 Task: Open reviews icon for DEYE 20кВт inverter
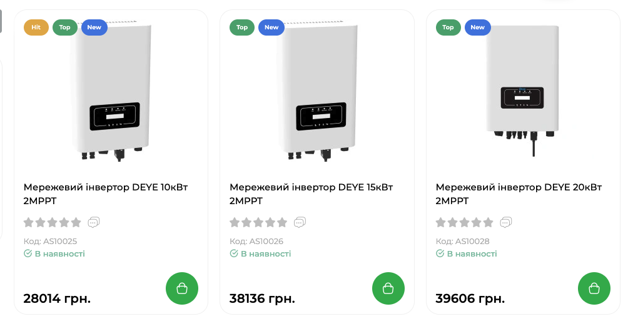pyautogui.click(x=506, y=222)
